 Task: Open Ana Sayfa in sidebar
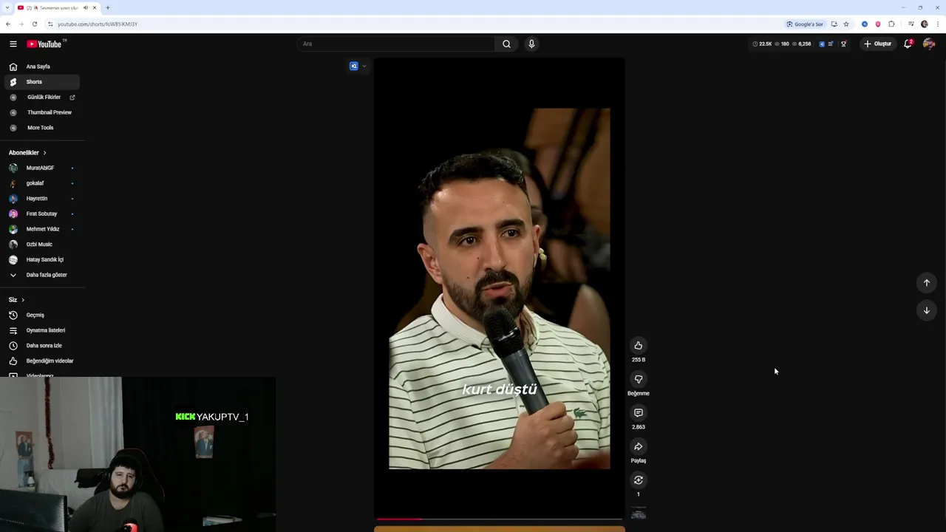[43, 66]
